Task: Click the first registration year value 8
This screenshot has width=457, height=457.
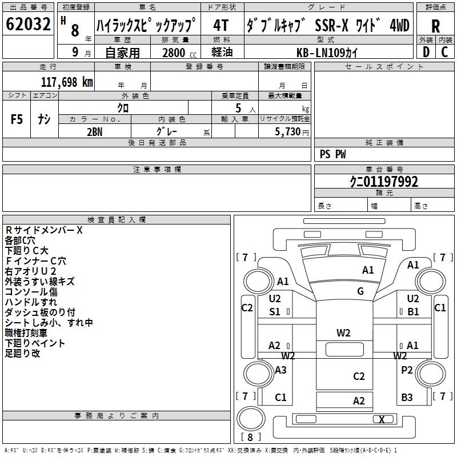Action: [75, 31]
